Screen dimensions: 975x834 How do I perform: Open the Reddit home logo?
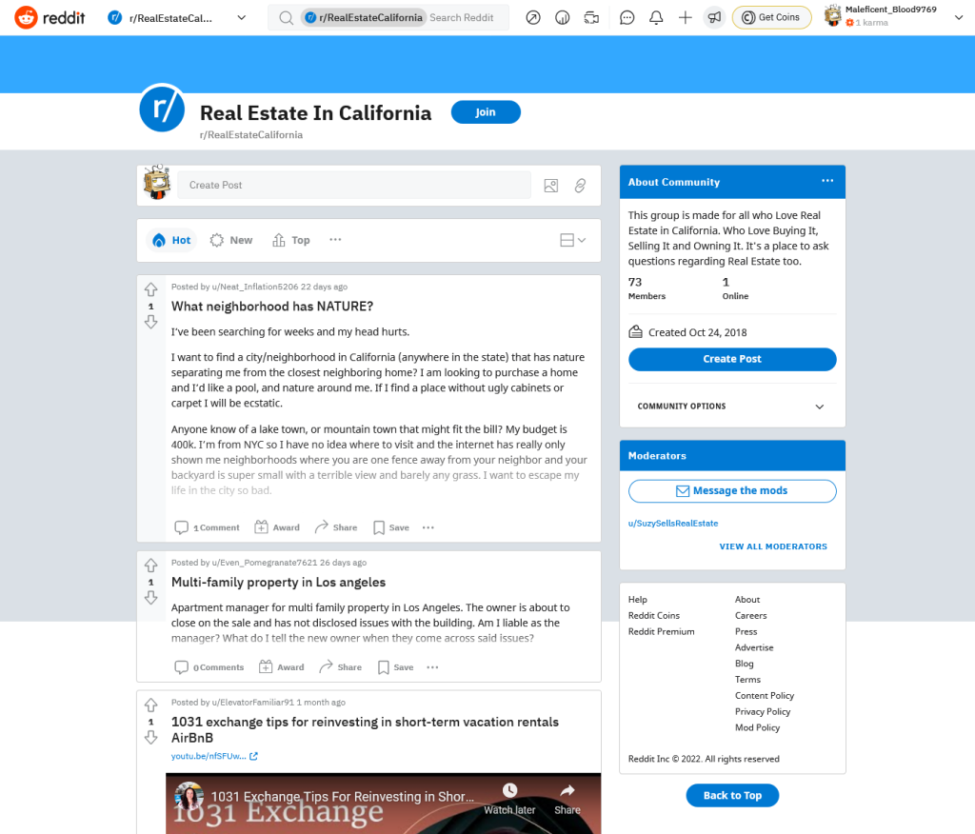(50, 17)
